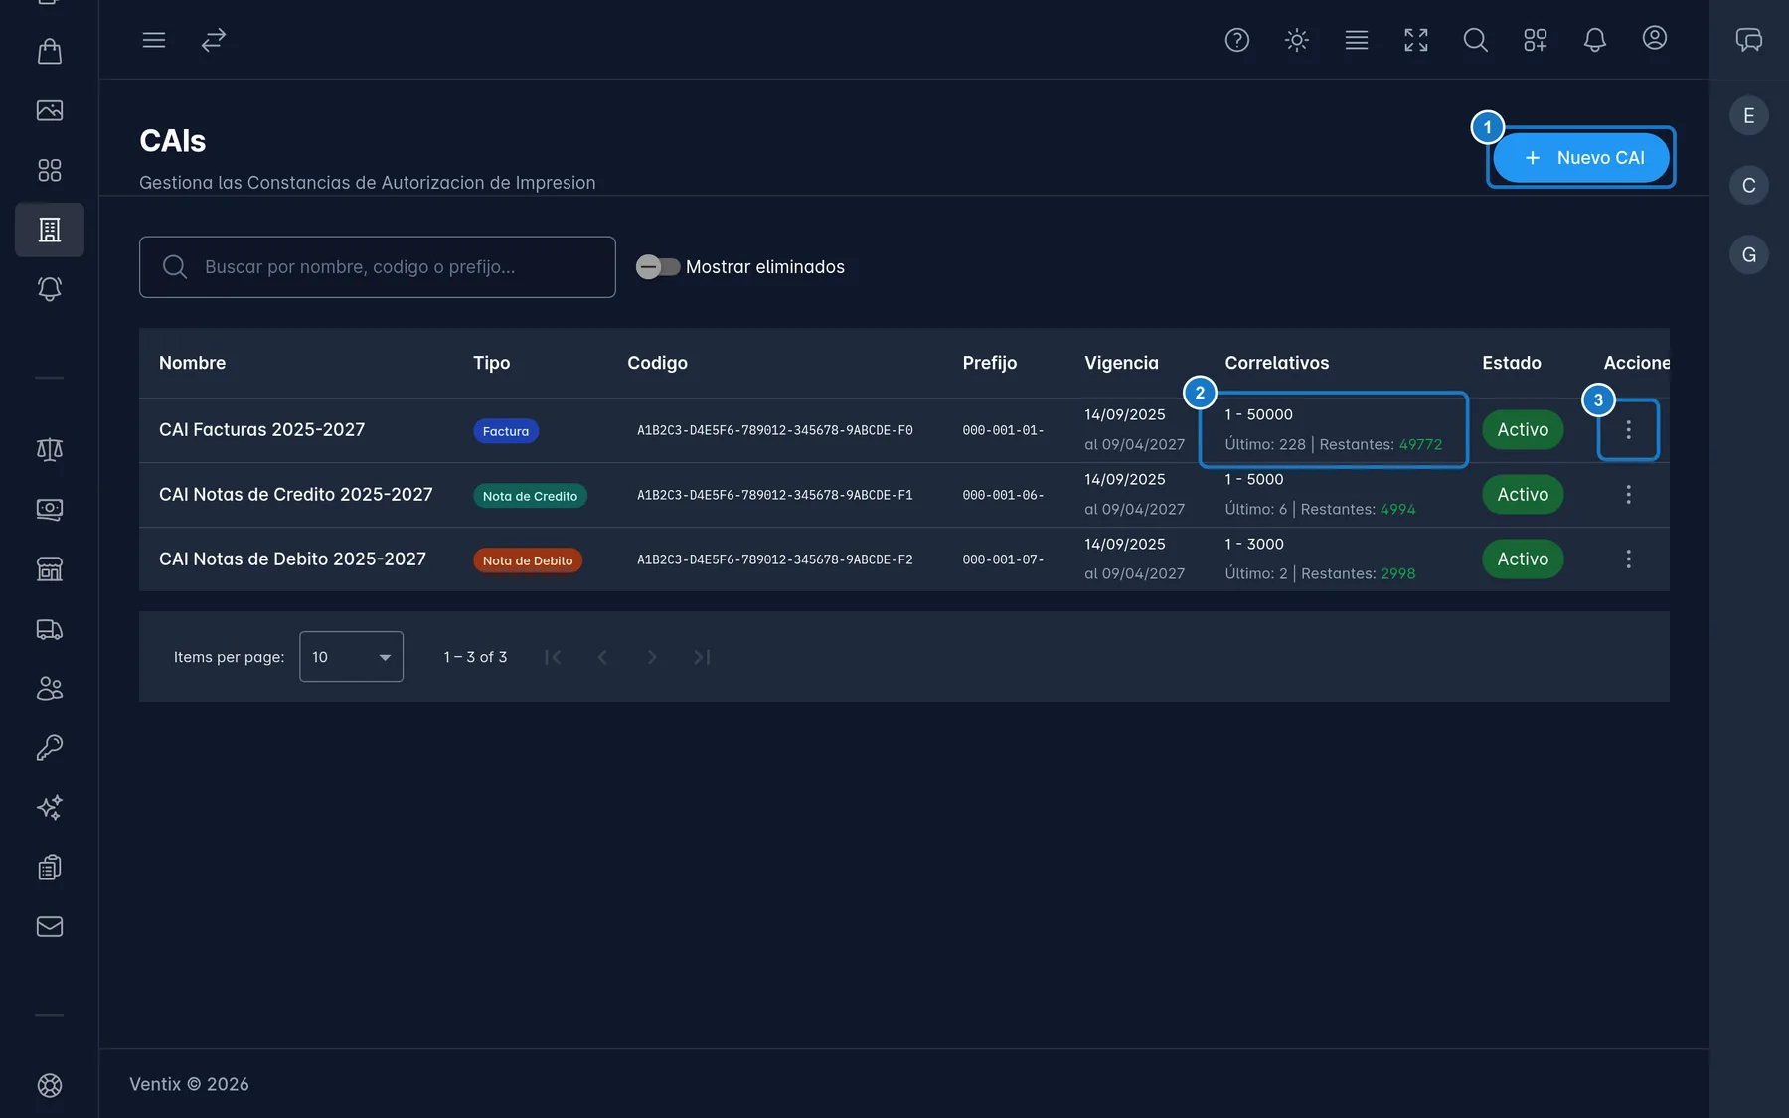The width and height of the screenshot is (1789, 1118).
Task: Open the envelope mail sidebar icon
Action: [x=50, y=927]
